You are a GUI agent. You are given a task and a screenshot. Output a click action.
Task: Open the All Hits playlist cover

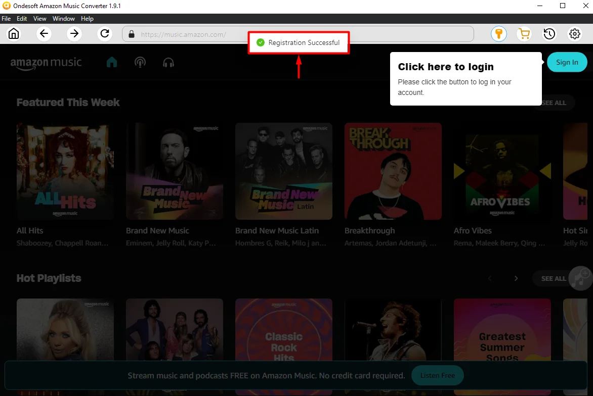[65, 171]
